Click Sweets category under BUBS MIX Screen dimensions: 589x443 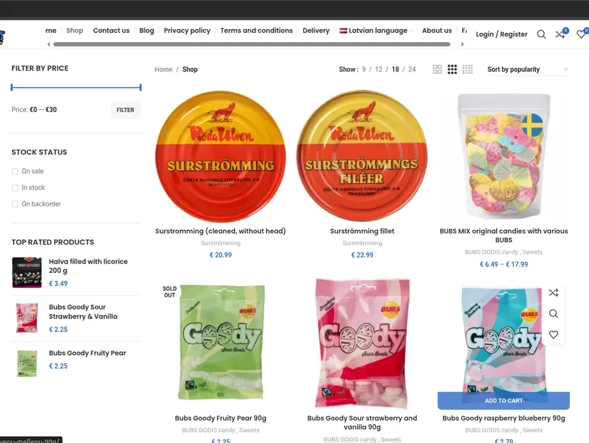pyautogui.click(x=532, y=252)
